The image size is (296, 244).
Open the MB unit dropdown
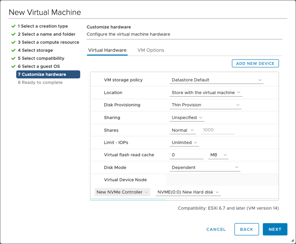pos(218,155)
